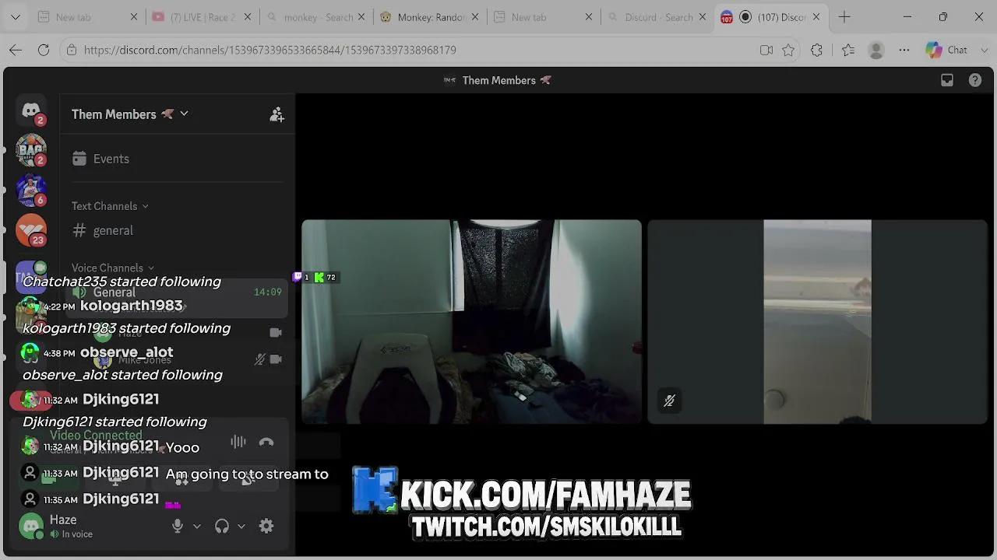
Task: Toggle microphone mute in user panel
Action: 178,527
